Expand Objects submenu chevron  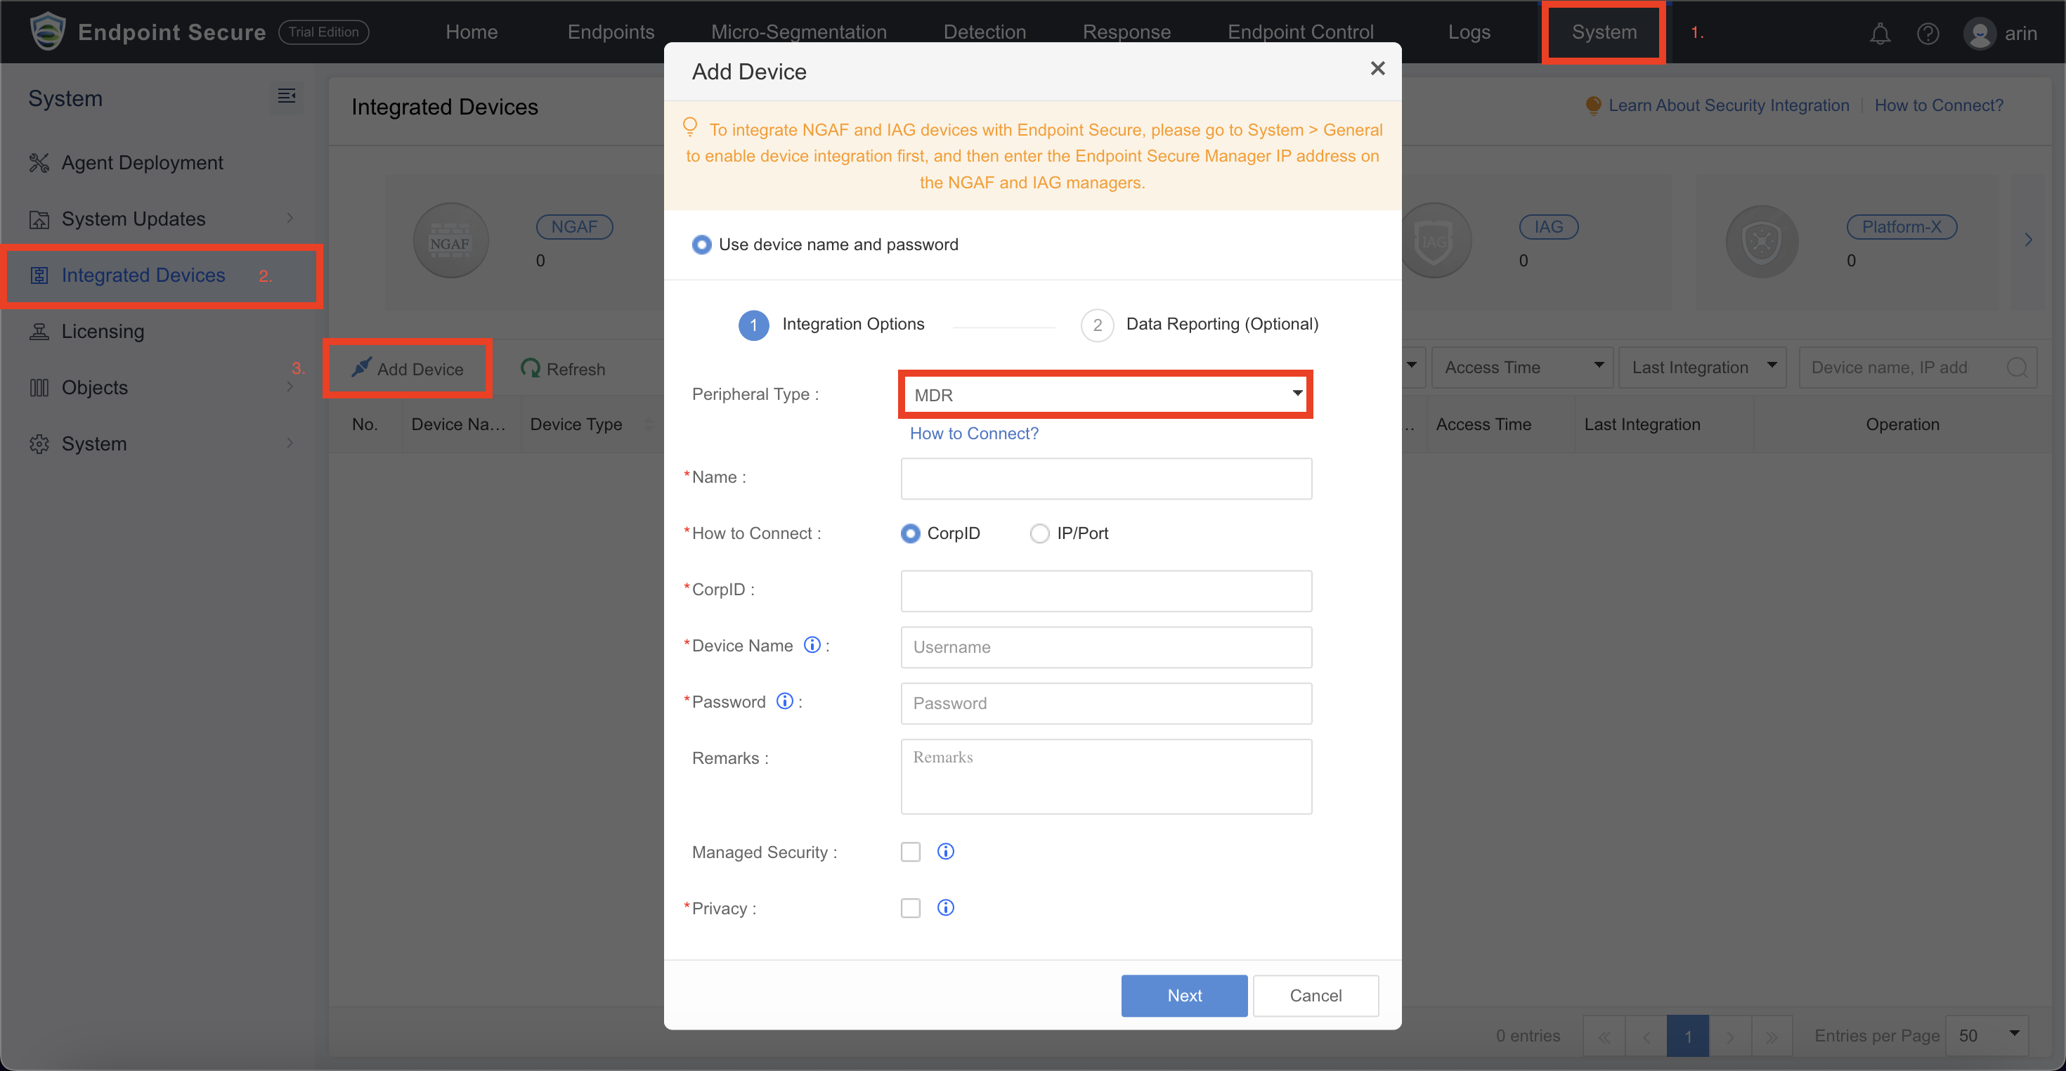click(x=290, y=387)
